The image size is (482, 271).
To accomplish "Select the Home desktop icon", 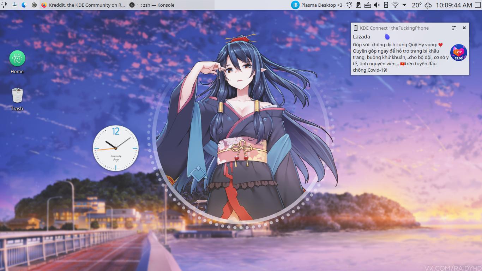I will pos(17,62).
